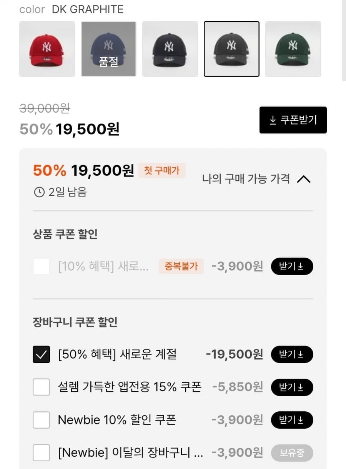
Task: Switch to the green NY cap color
Action: click(x=293, y=49)
